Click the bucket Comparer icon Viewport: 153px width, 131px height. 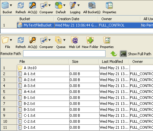(x=44, y=5)
